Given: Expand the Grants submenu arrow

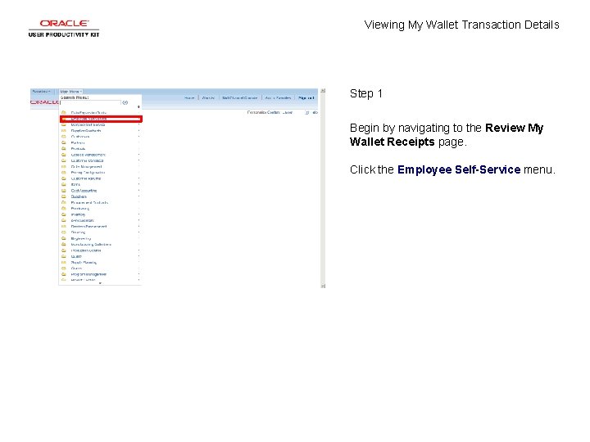Looking at the screenshot, I should 138,268.
